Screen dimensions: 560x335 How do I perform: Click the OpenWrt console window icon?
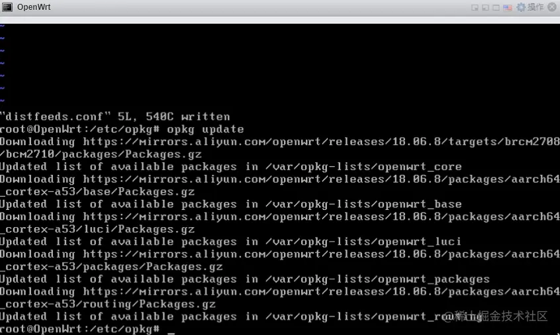click(7, 7)
